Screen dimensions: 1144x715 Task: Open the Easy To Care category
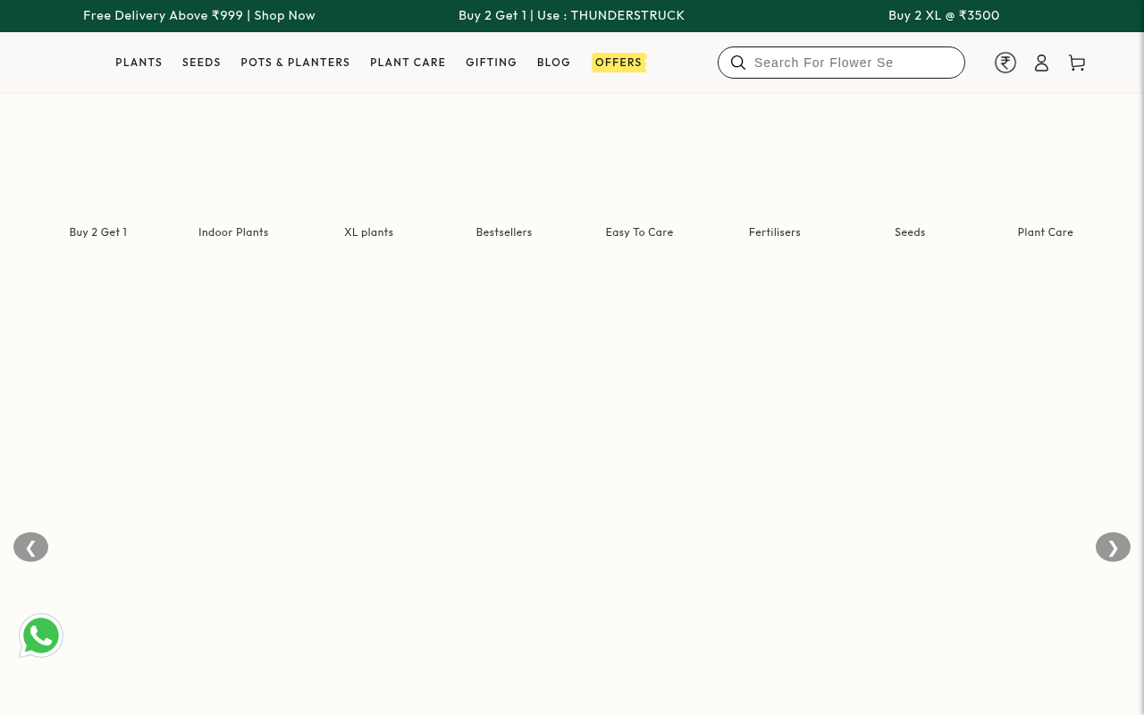pos(639,232)
